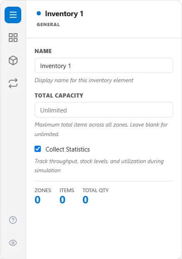Click the Items count value

(62, 200)
